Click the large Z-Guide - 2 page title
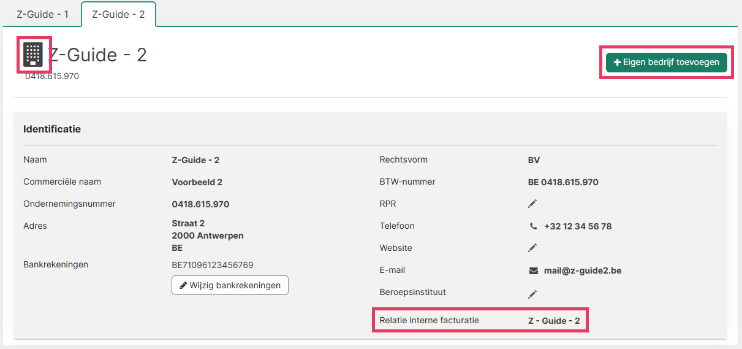Screen dimensions: 742x349 (98, 55)
